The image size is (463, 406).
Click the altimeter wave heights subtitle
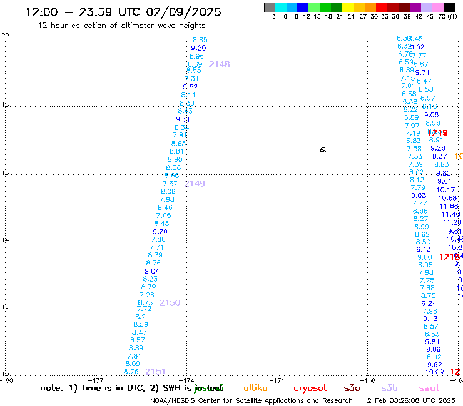coord(121,26)
